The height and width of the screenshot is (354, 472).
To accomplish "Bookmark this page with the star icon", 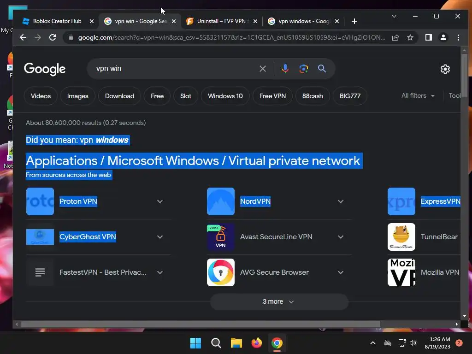I will coord(410,37).
